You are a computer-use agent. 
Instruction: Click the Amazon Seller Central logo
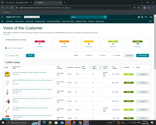coord(13,17)
